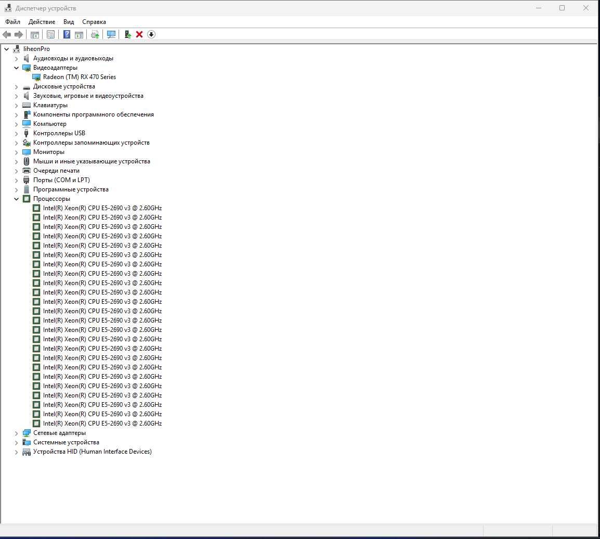This screenshot has height=539, width=600.
Task: Click the Forward arrow in the toolbar
Action: pyautogui.click(x=18, y=34)
